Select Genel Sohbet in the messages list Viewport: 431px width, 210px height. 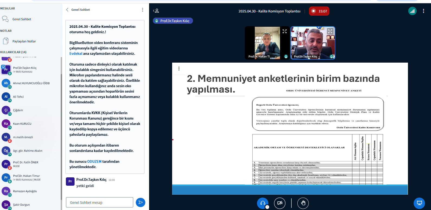(x=22, y=19)
